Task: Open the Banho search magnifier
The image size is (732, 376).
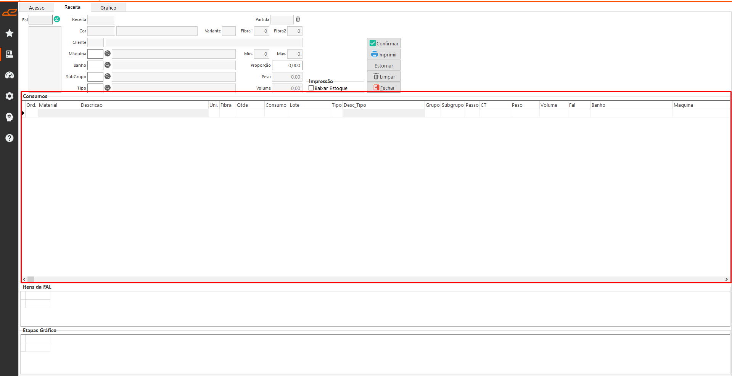Action: click(x=108, y=65)
